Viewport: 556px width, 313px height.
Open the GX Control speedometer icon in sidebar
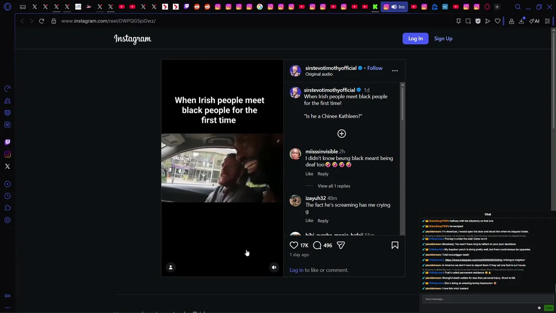coord(7,89)
